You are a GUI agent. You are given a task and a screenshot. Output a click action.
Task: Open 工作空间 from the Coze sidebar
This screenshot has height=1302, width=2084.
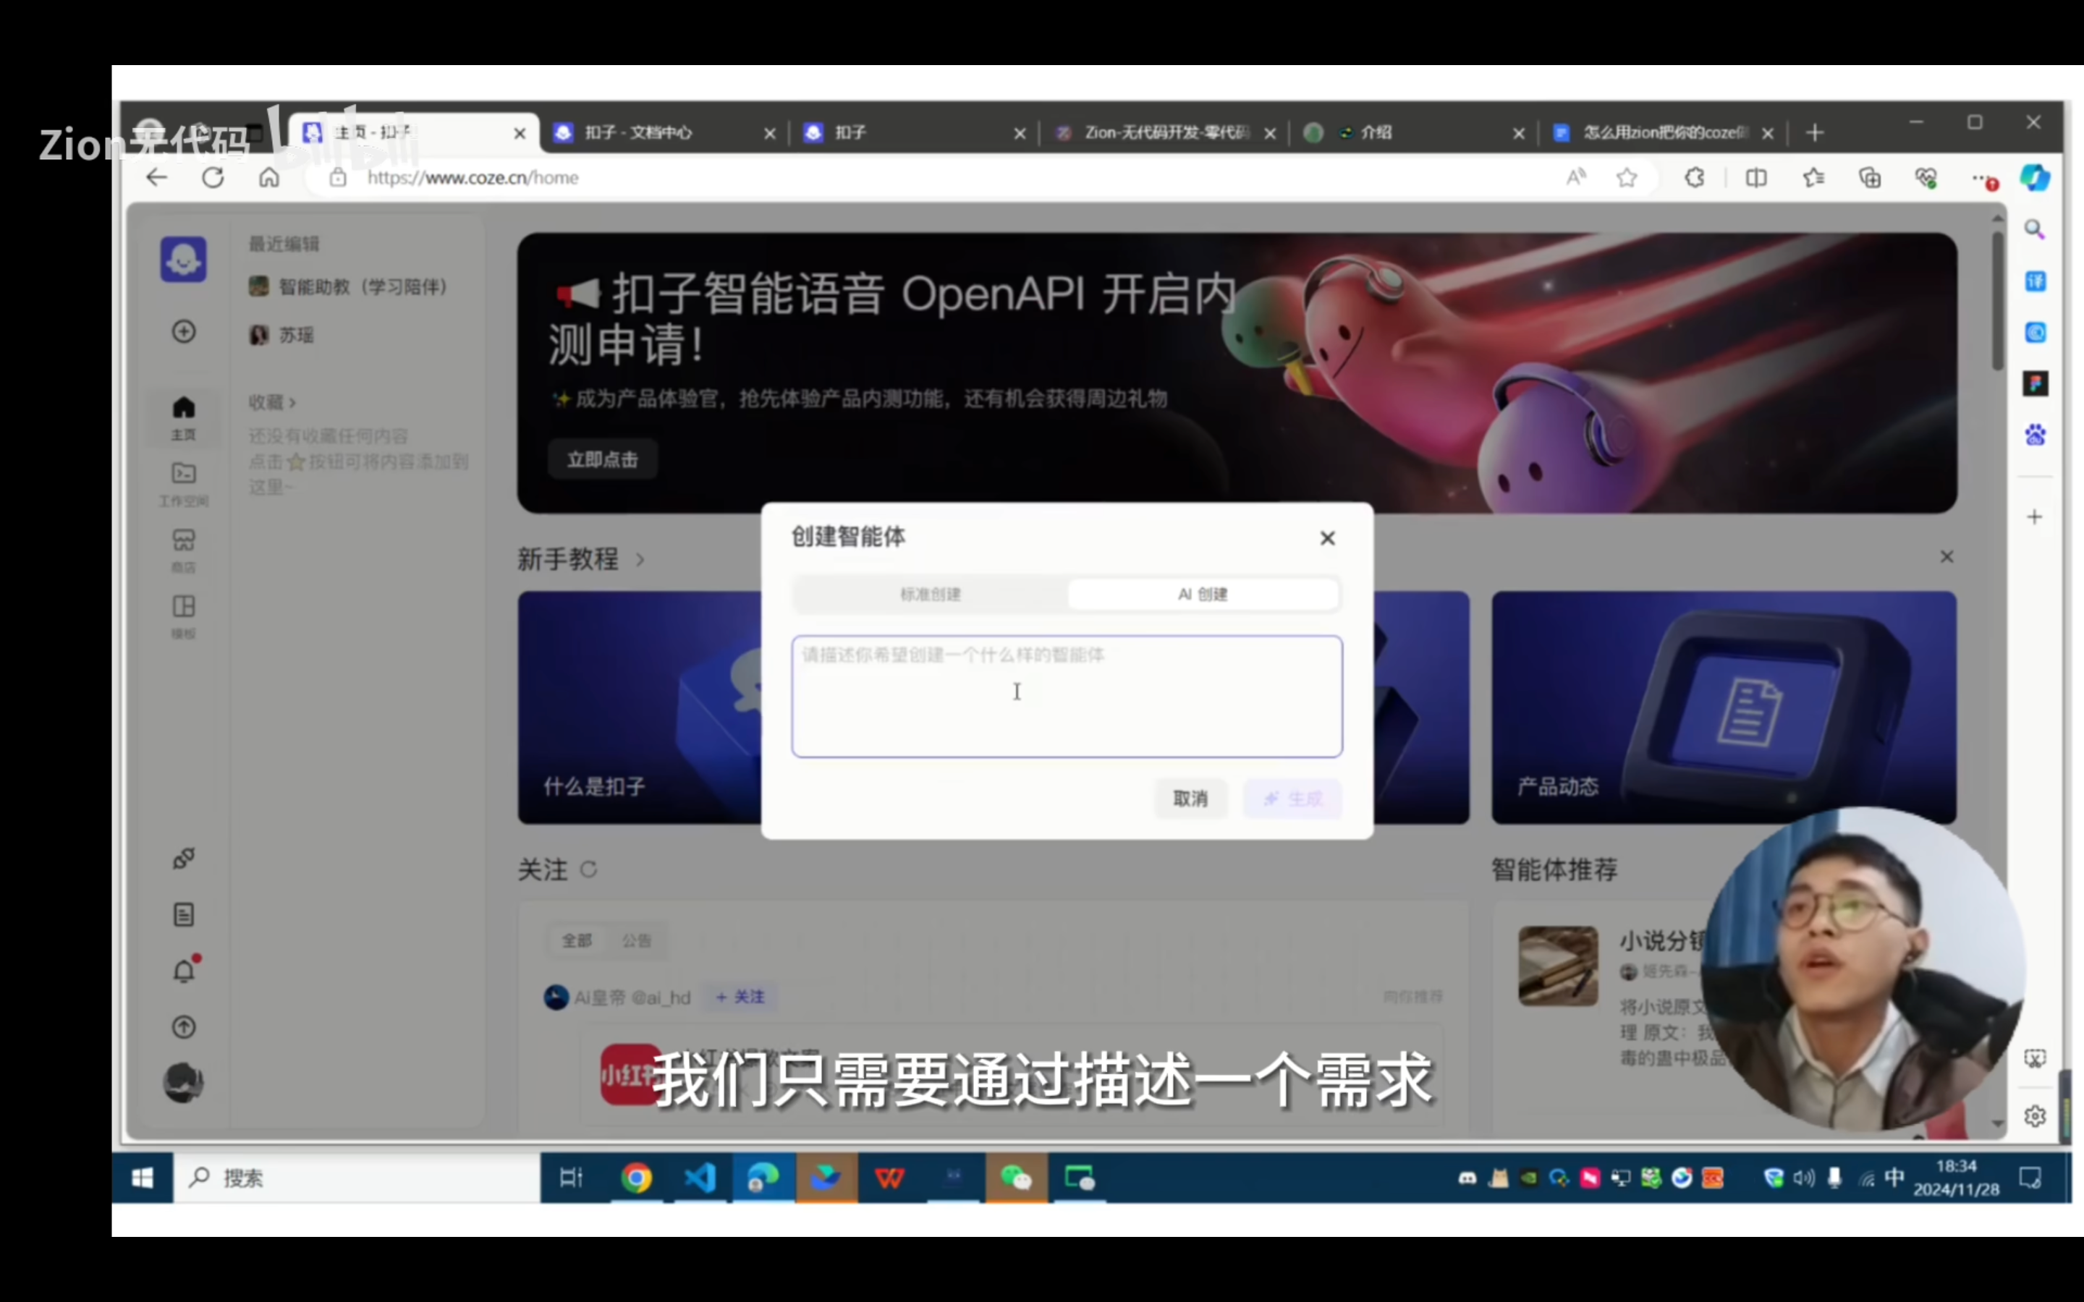point(183,484)
